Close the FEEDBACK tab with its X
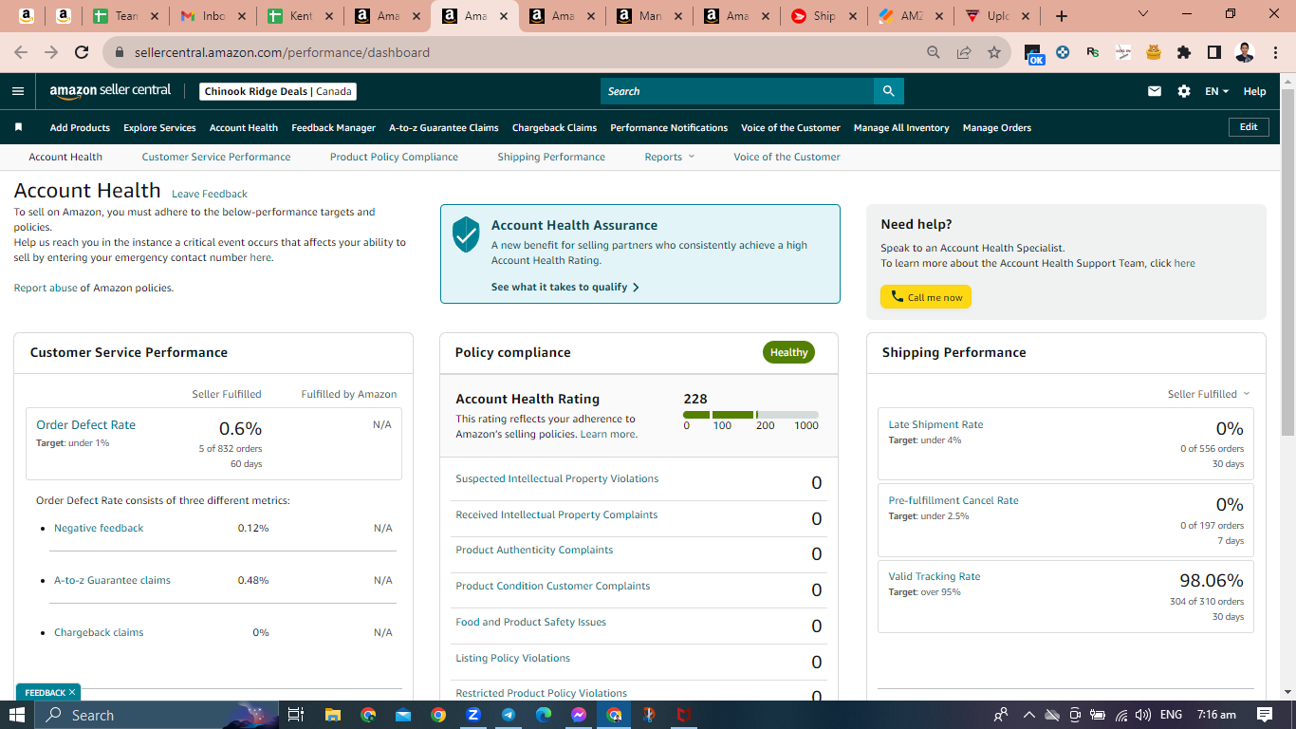Image resolution: width=1296 pixels, height=729 pixels. point(72,692)
